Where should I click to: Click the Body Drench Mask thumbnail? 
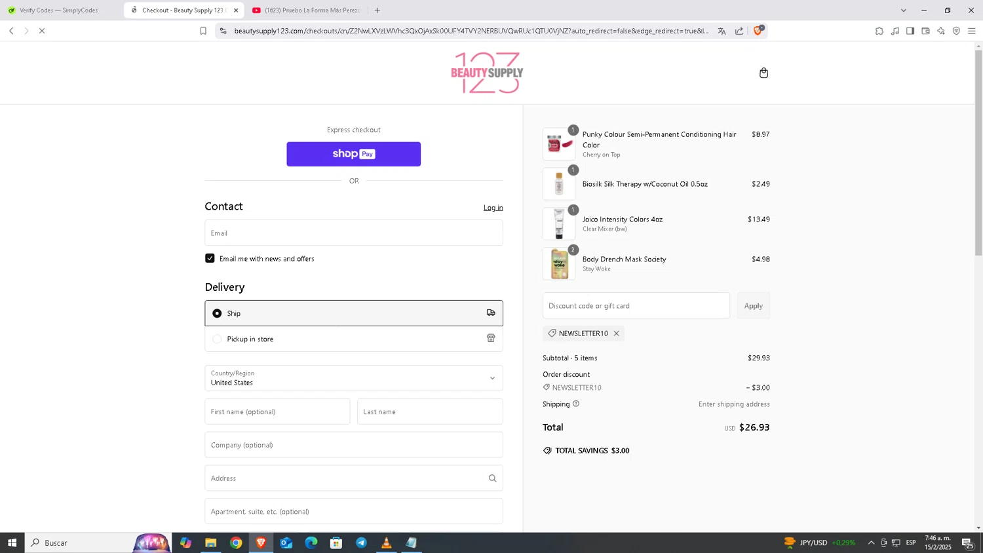point(559,263)
